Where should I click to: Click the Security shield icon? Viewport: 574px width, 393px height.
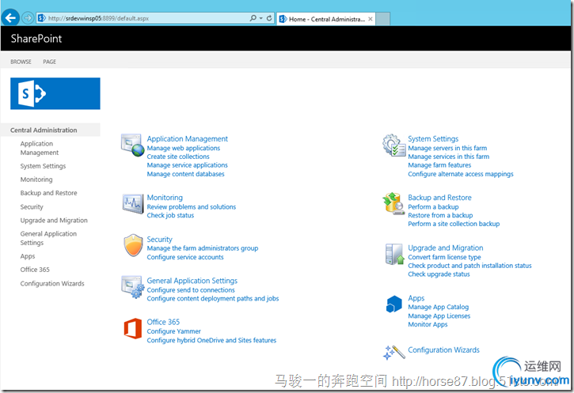point(133,245)
